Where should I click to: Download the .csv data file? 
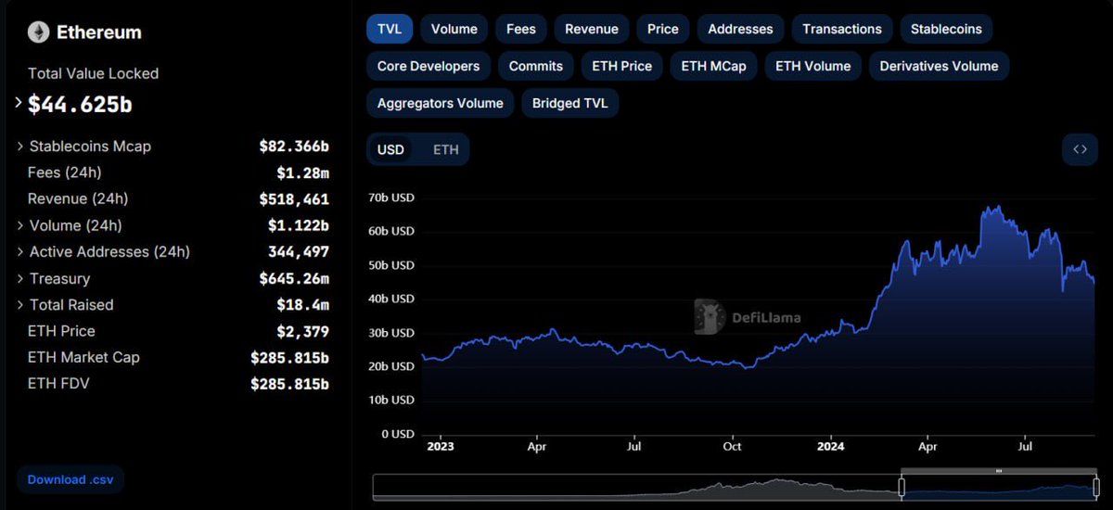click(70, 480)
